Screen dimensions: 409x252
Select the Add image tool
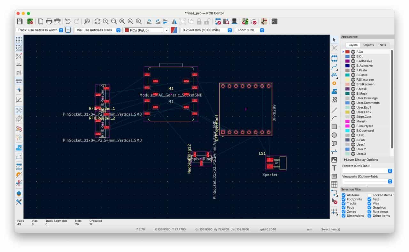pyautogui.click(x=334, y=160)
